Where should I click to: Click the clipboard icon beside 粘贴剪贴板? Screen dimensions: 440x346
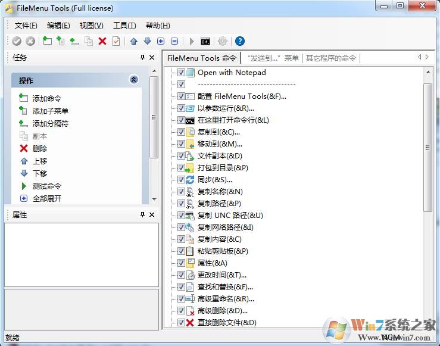pos(190,251)
